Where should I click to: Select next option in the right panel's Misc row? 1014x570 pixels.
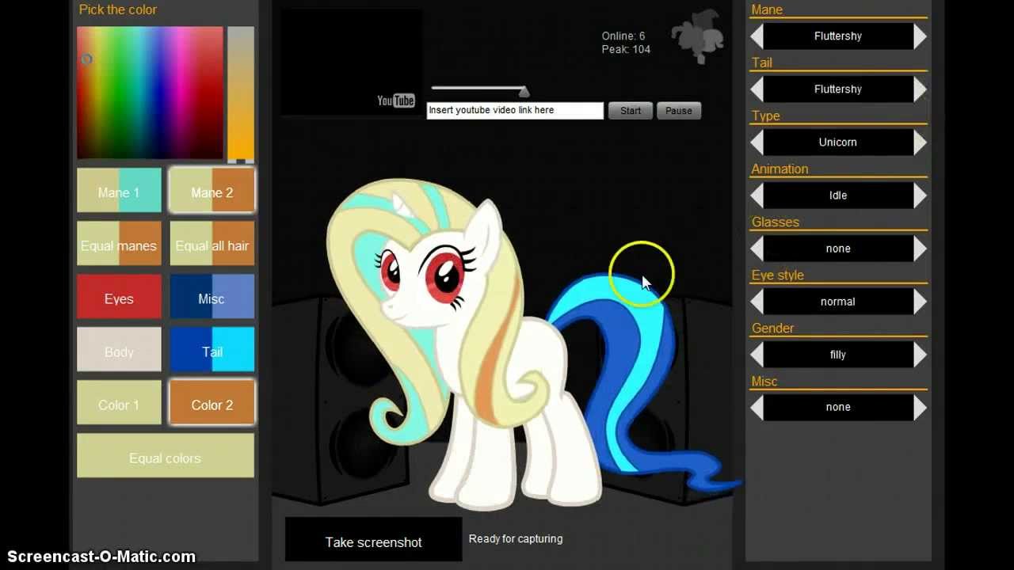[920, 407]
